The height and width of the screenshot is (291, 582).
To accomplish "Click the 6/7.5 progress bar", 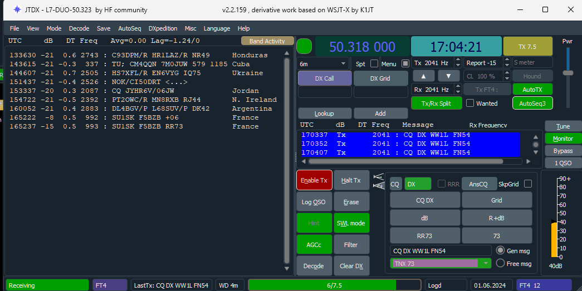I will coord(334,285).
